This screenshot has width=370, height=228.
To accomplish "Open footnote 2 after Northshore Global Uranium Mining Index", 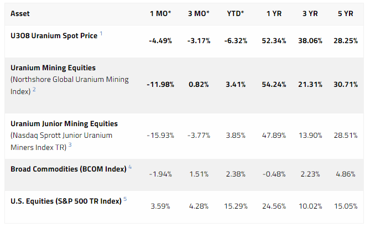I will click(x=34, y=90).
